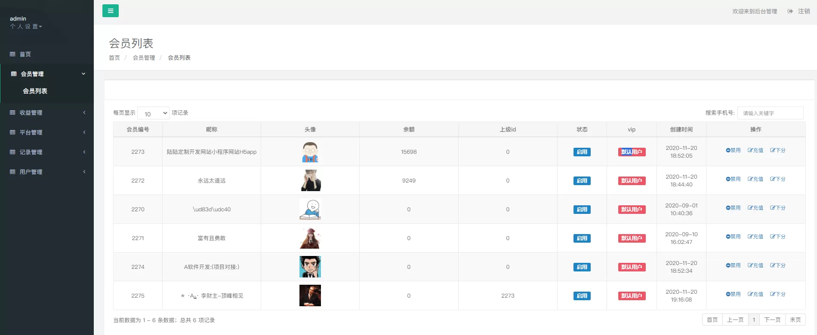Click the avatar thumbnail of member 2272
This screenshot has width=817, height=335.
point(310,180)
